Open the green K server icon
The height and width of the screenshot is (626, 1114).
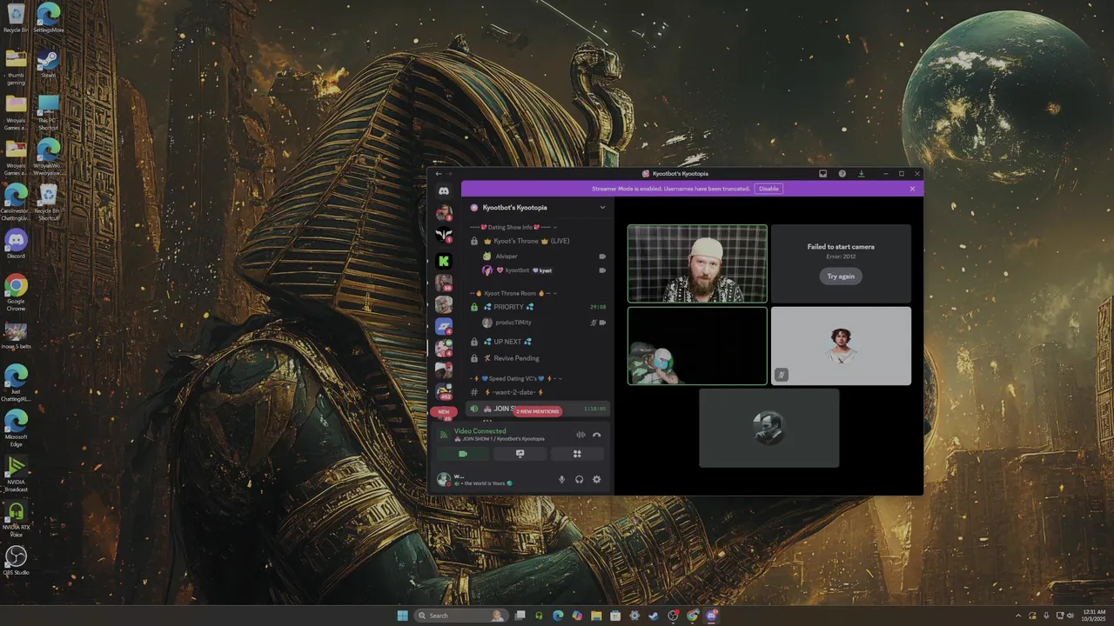click(444, 261)
